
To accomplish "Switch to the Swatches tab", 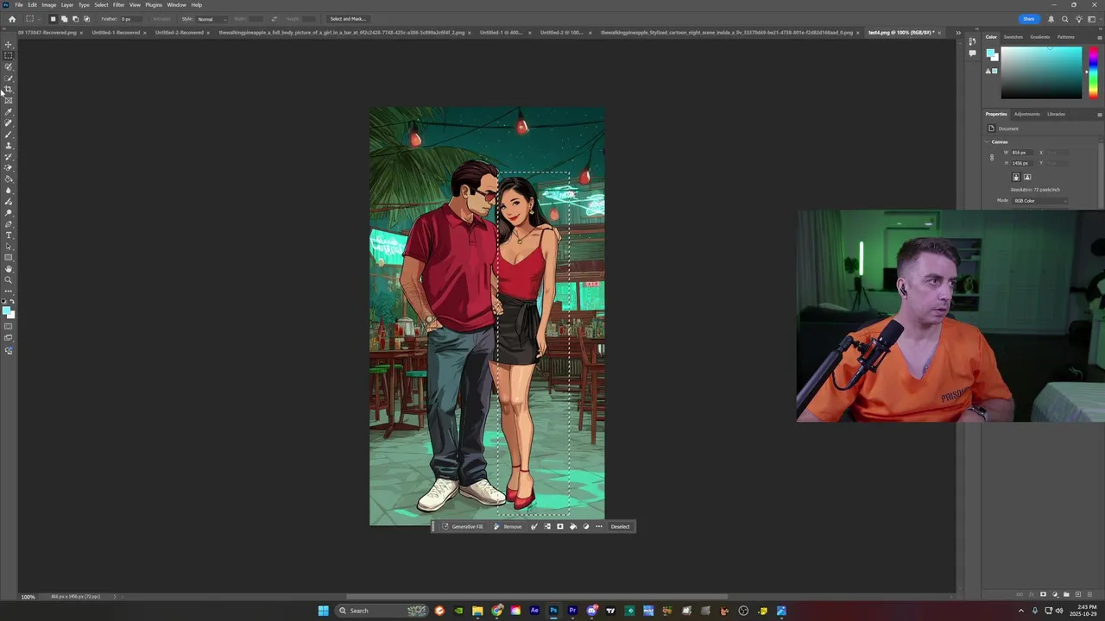I will (x=1013, y=37).
